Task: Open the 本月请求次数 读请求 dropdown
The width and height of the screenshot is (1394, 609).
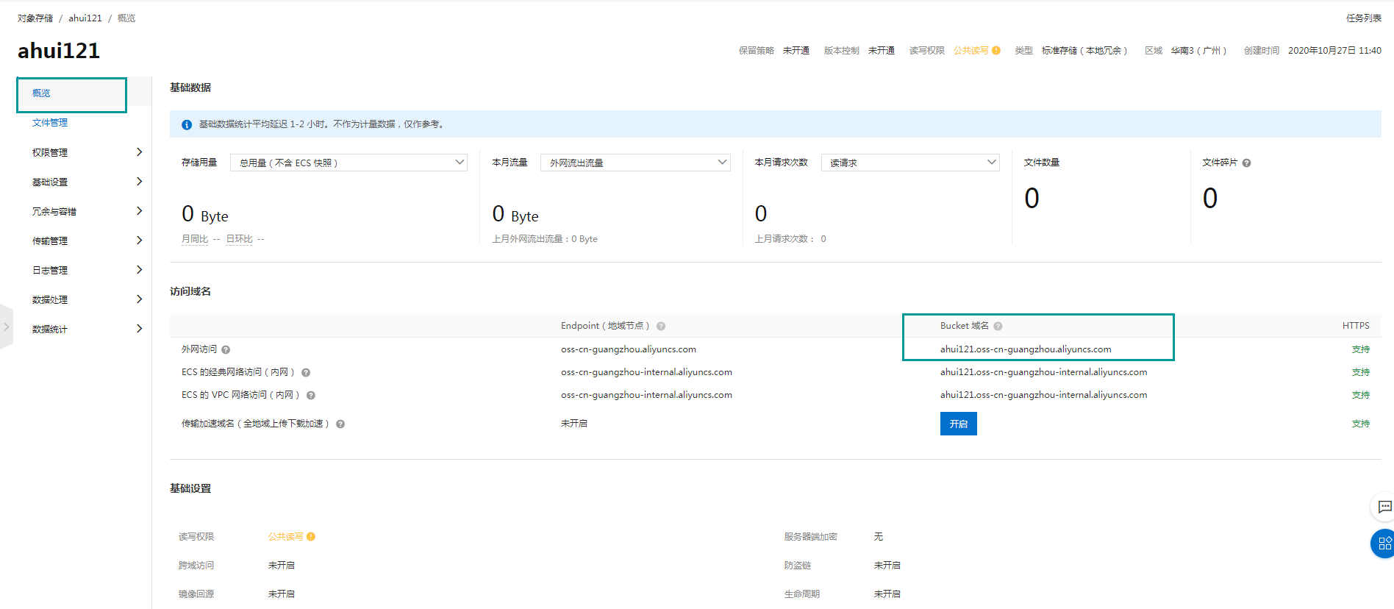Action: click(910, 163)
